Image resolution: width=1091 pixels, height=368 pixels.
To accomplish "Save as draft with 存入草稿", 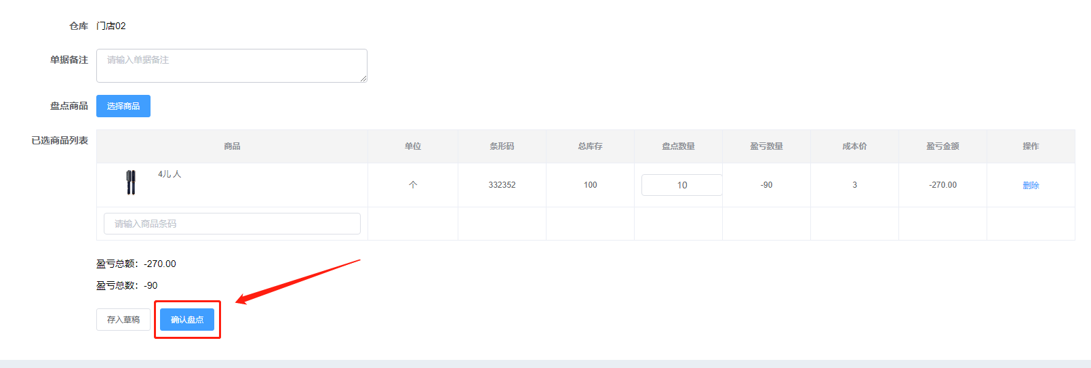I will [x=123, y=320].
